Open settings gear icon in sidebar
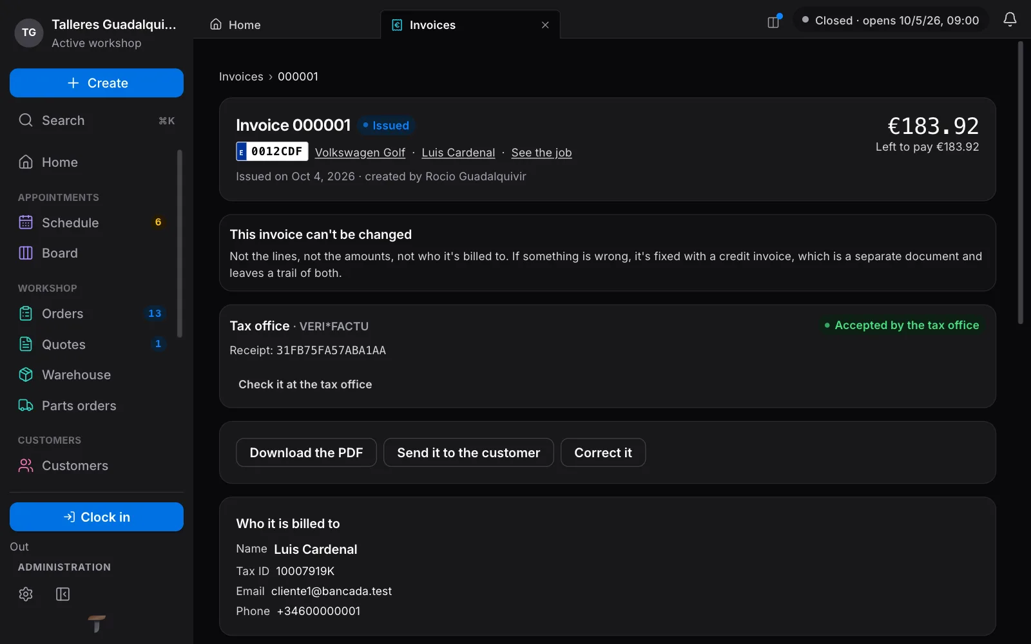This screenshot has height=644, width=1031. tap(26, 594)
